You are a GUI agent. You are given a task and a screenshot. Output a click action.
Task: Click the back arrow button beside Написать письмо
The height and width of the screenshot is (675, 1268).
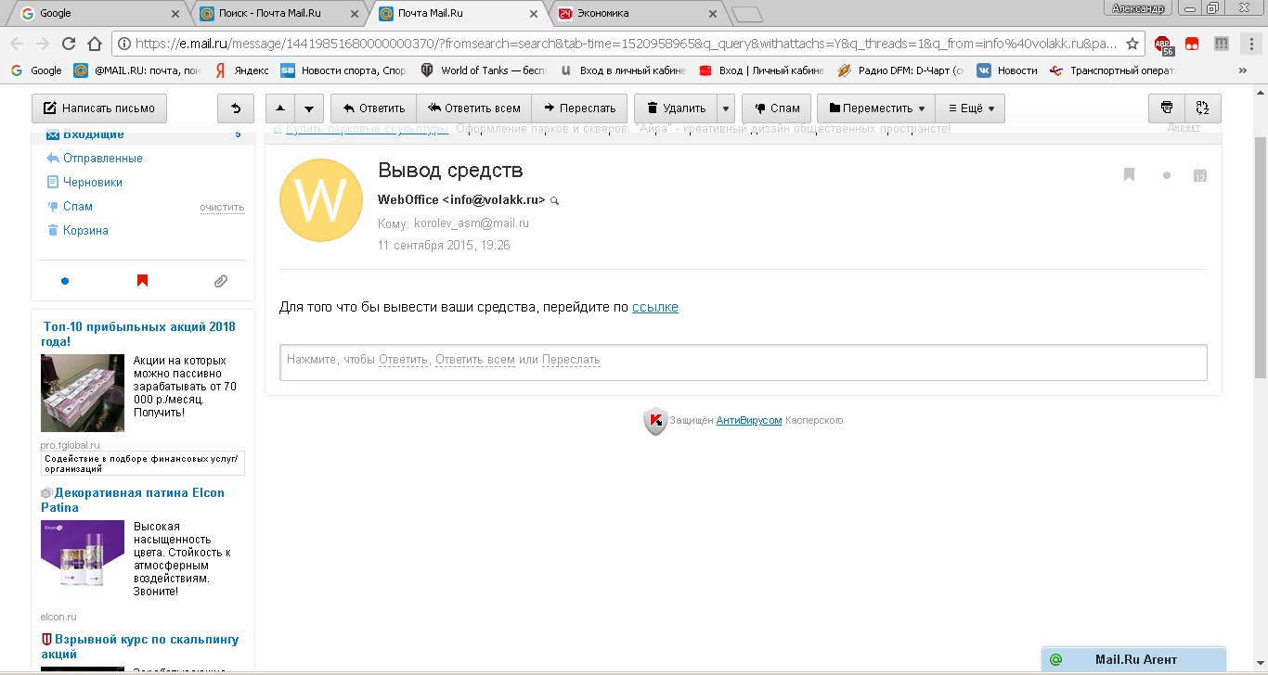point(236,108)
